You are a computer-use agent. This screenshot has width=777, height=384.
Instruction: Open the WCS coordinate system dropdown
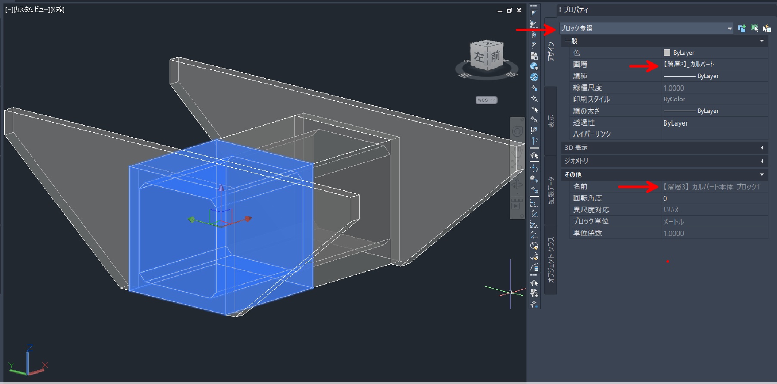tap(486, 100)
